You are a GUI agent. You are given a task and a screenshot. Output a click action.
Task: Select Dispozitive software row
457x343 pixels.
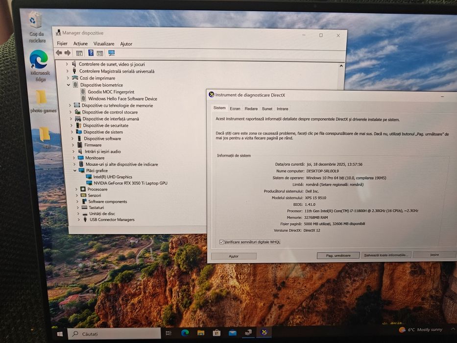click(x=102, y=139)
